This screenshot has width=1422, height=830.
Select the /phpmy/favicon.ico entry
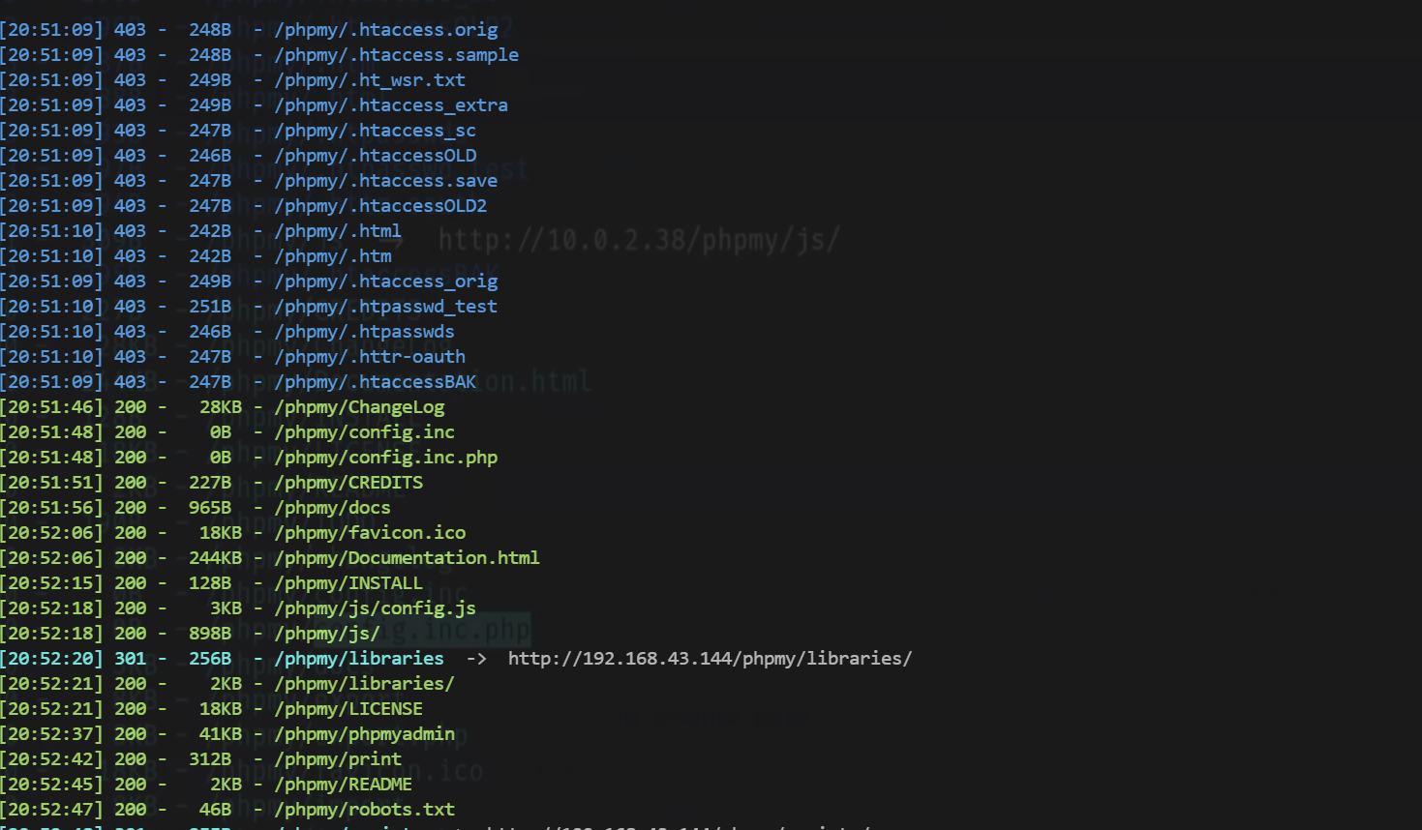(370, 533)
